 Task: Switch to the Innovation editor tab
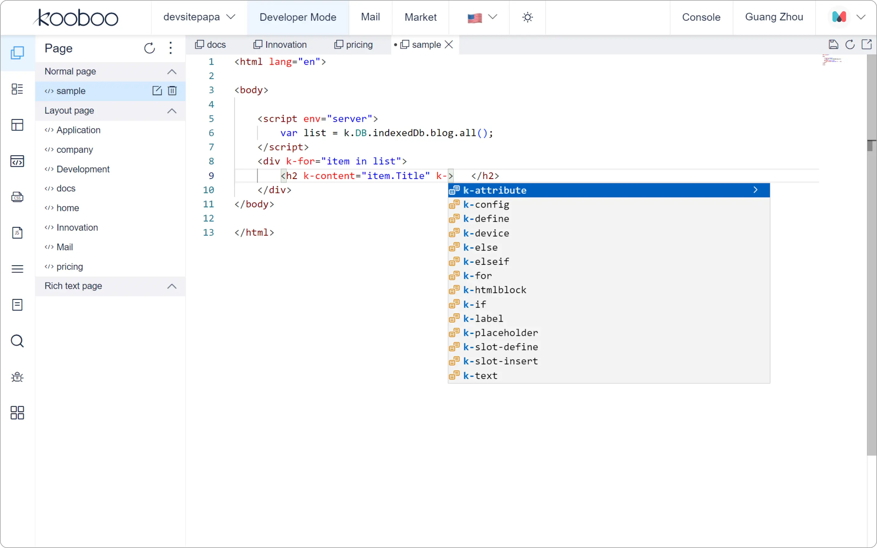(285, 44)
